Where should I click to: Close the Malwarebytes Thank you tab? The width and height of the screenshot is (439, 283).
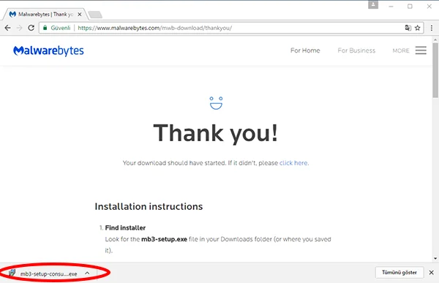click(80, 15)
